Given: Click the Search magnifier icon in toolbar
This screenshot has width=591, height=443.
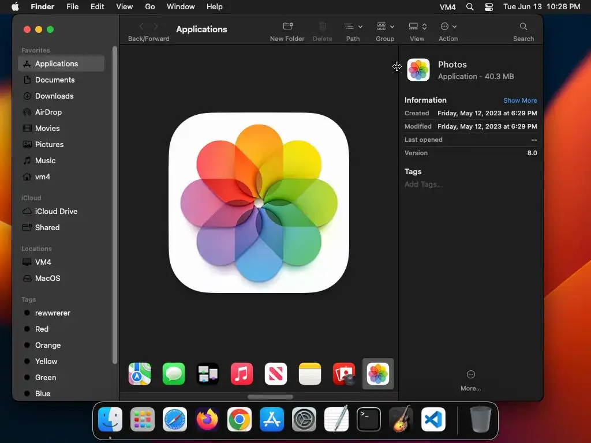Looking at the screenshot, I should (523, 27).
